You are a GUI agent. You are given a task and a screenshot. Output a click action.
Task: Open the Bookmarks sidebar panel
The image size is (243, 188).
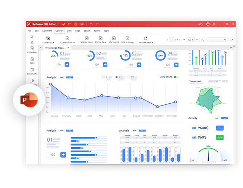click(32, 71)
